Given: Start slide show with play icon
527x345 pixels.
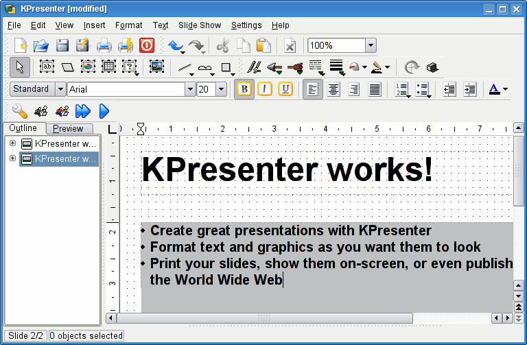Looking at the screenshot, I should [x=104, y=110].
